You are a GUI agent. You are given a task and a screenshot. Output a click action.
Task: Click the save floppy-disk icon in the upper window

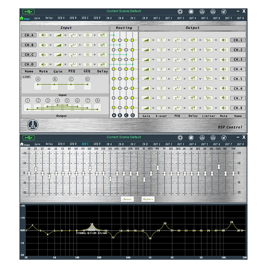(191, 12)
